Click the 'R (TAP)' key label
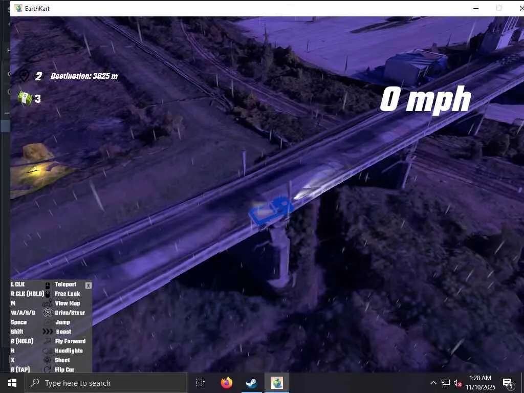Viewport: 524px width, 393px height. click(x=20, y=369)
